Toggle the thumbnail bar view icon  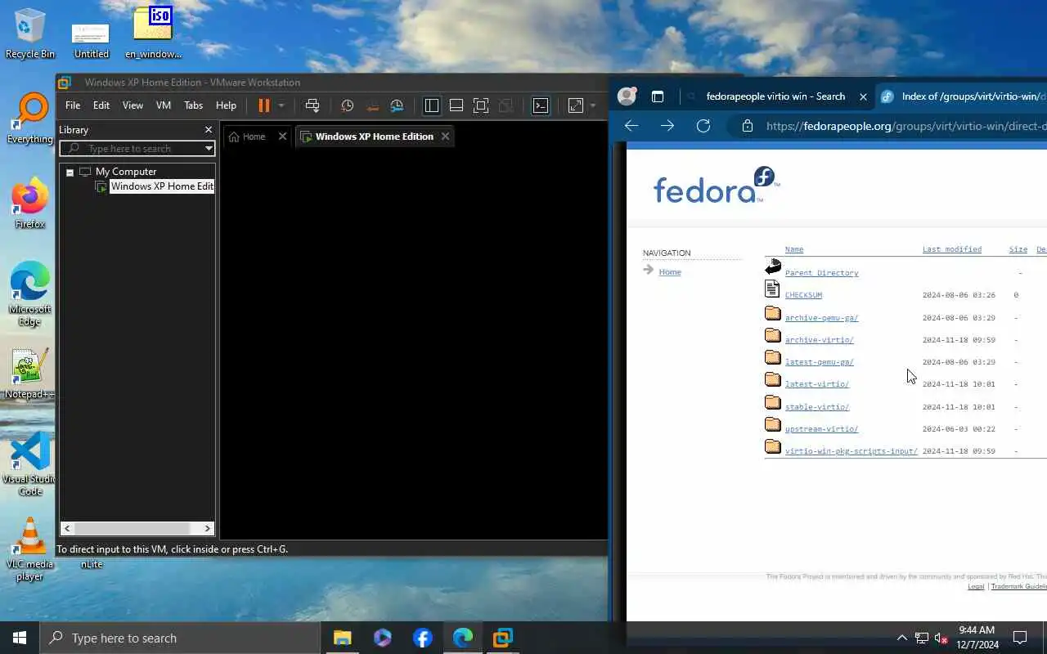456,105
